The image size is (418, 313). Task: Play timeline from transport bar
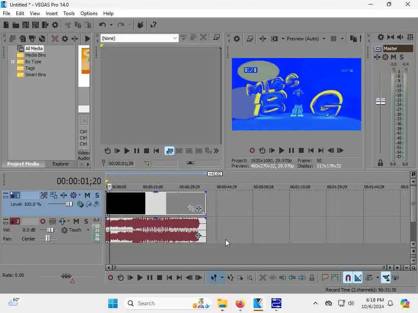(x=140, y=278)
